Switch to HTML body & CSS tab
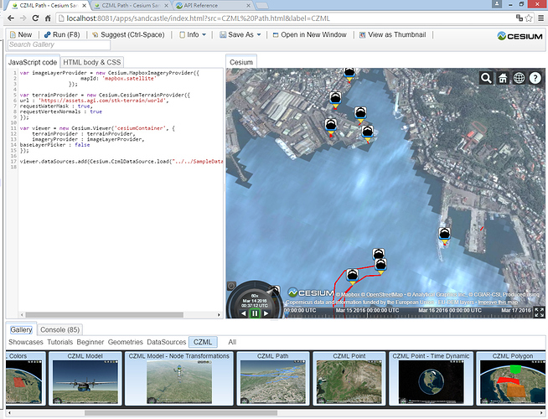 92,62
